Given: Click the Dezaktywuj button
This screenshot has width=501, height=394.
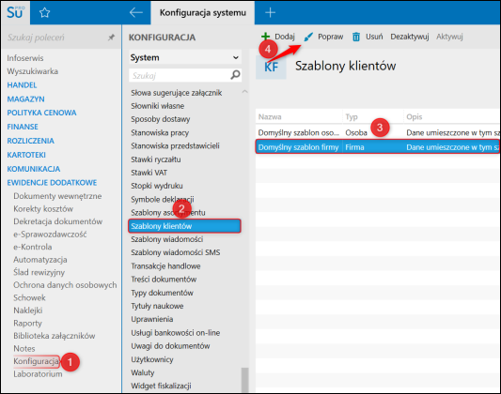Looking at the screenshot, I should coord(409,37).
